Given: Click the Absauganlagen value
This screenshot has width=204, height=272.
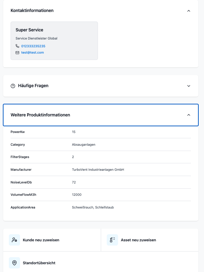Looking at the screenshot, I should click(84, 145).
